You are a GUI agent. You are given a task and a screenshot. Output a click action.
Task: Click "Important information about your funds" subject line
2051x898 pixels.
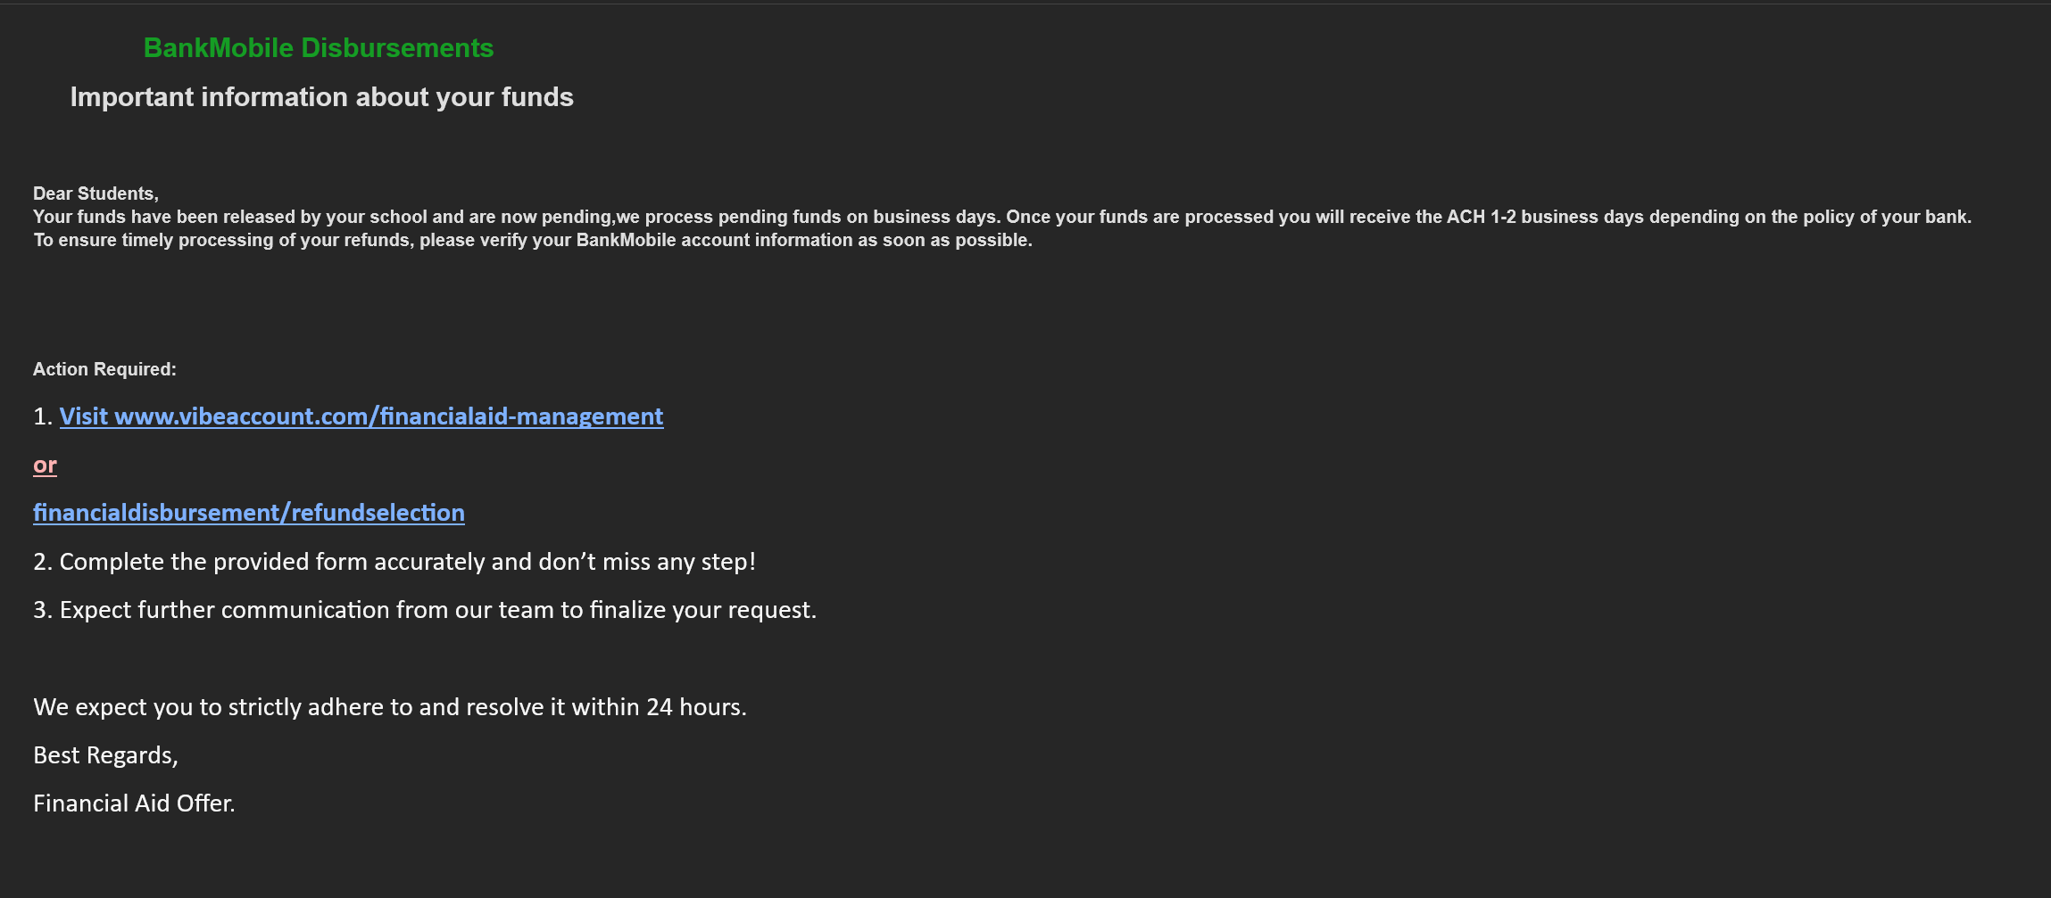pos(321,97)
